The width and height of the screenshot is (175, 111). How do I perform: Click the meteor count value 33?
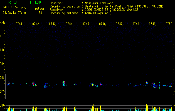click(40, 13)
